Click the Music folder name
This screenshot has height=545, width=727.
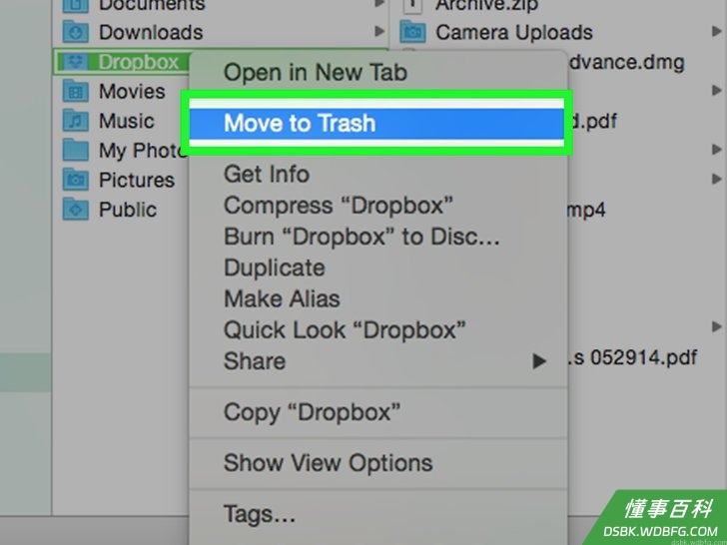click(x=126, y=121)
